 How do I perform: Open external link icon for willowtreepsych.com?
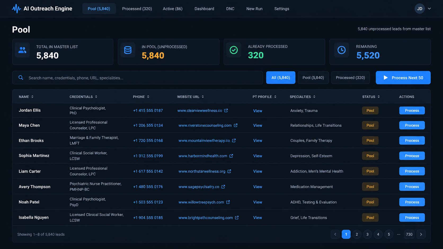(x=228, y=202)
